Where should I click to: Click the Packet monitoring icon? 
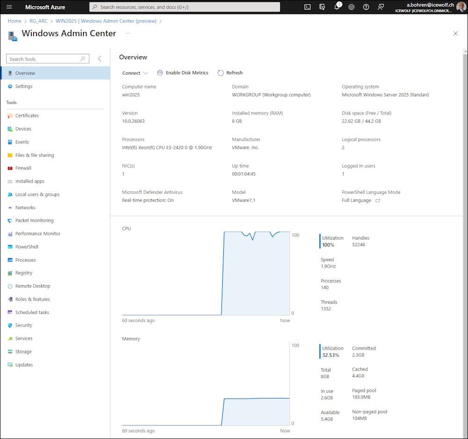10,220
